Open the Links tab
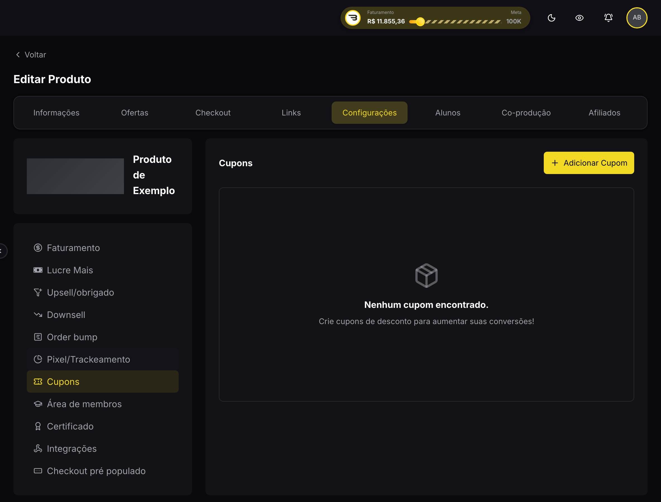 [x=291, y=113]
